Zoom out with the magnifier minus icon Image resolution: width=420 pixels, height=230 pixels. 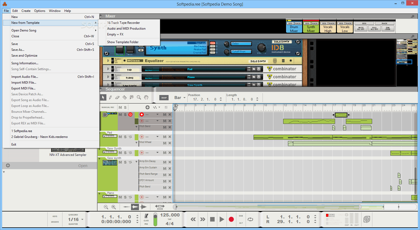pos(106,207)
